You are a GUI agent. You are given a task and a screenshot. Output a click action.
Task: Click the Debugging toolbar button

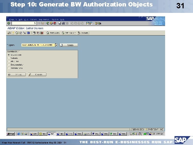click(x=53, y=33)
